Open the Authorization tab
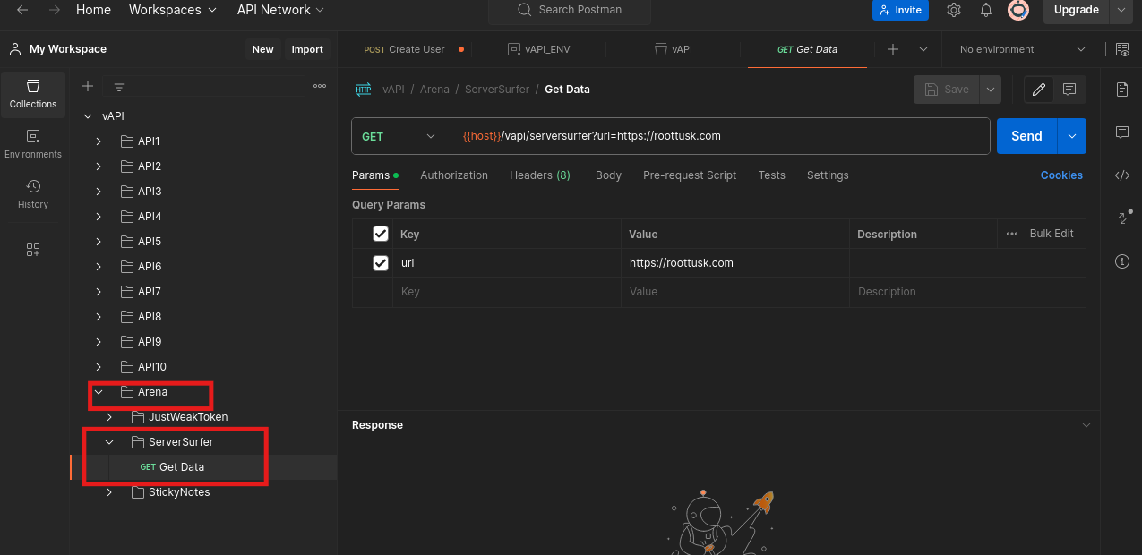The width and height of the screenshot is (1142, 555). tap(454, 175)
